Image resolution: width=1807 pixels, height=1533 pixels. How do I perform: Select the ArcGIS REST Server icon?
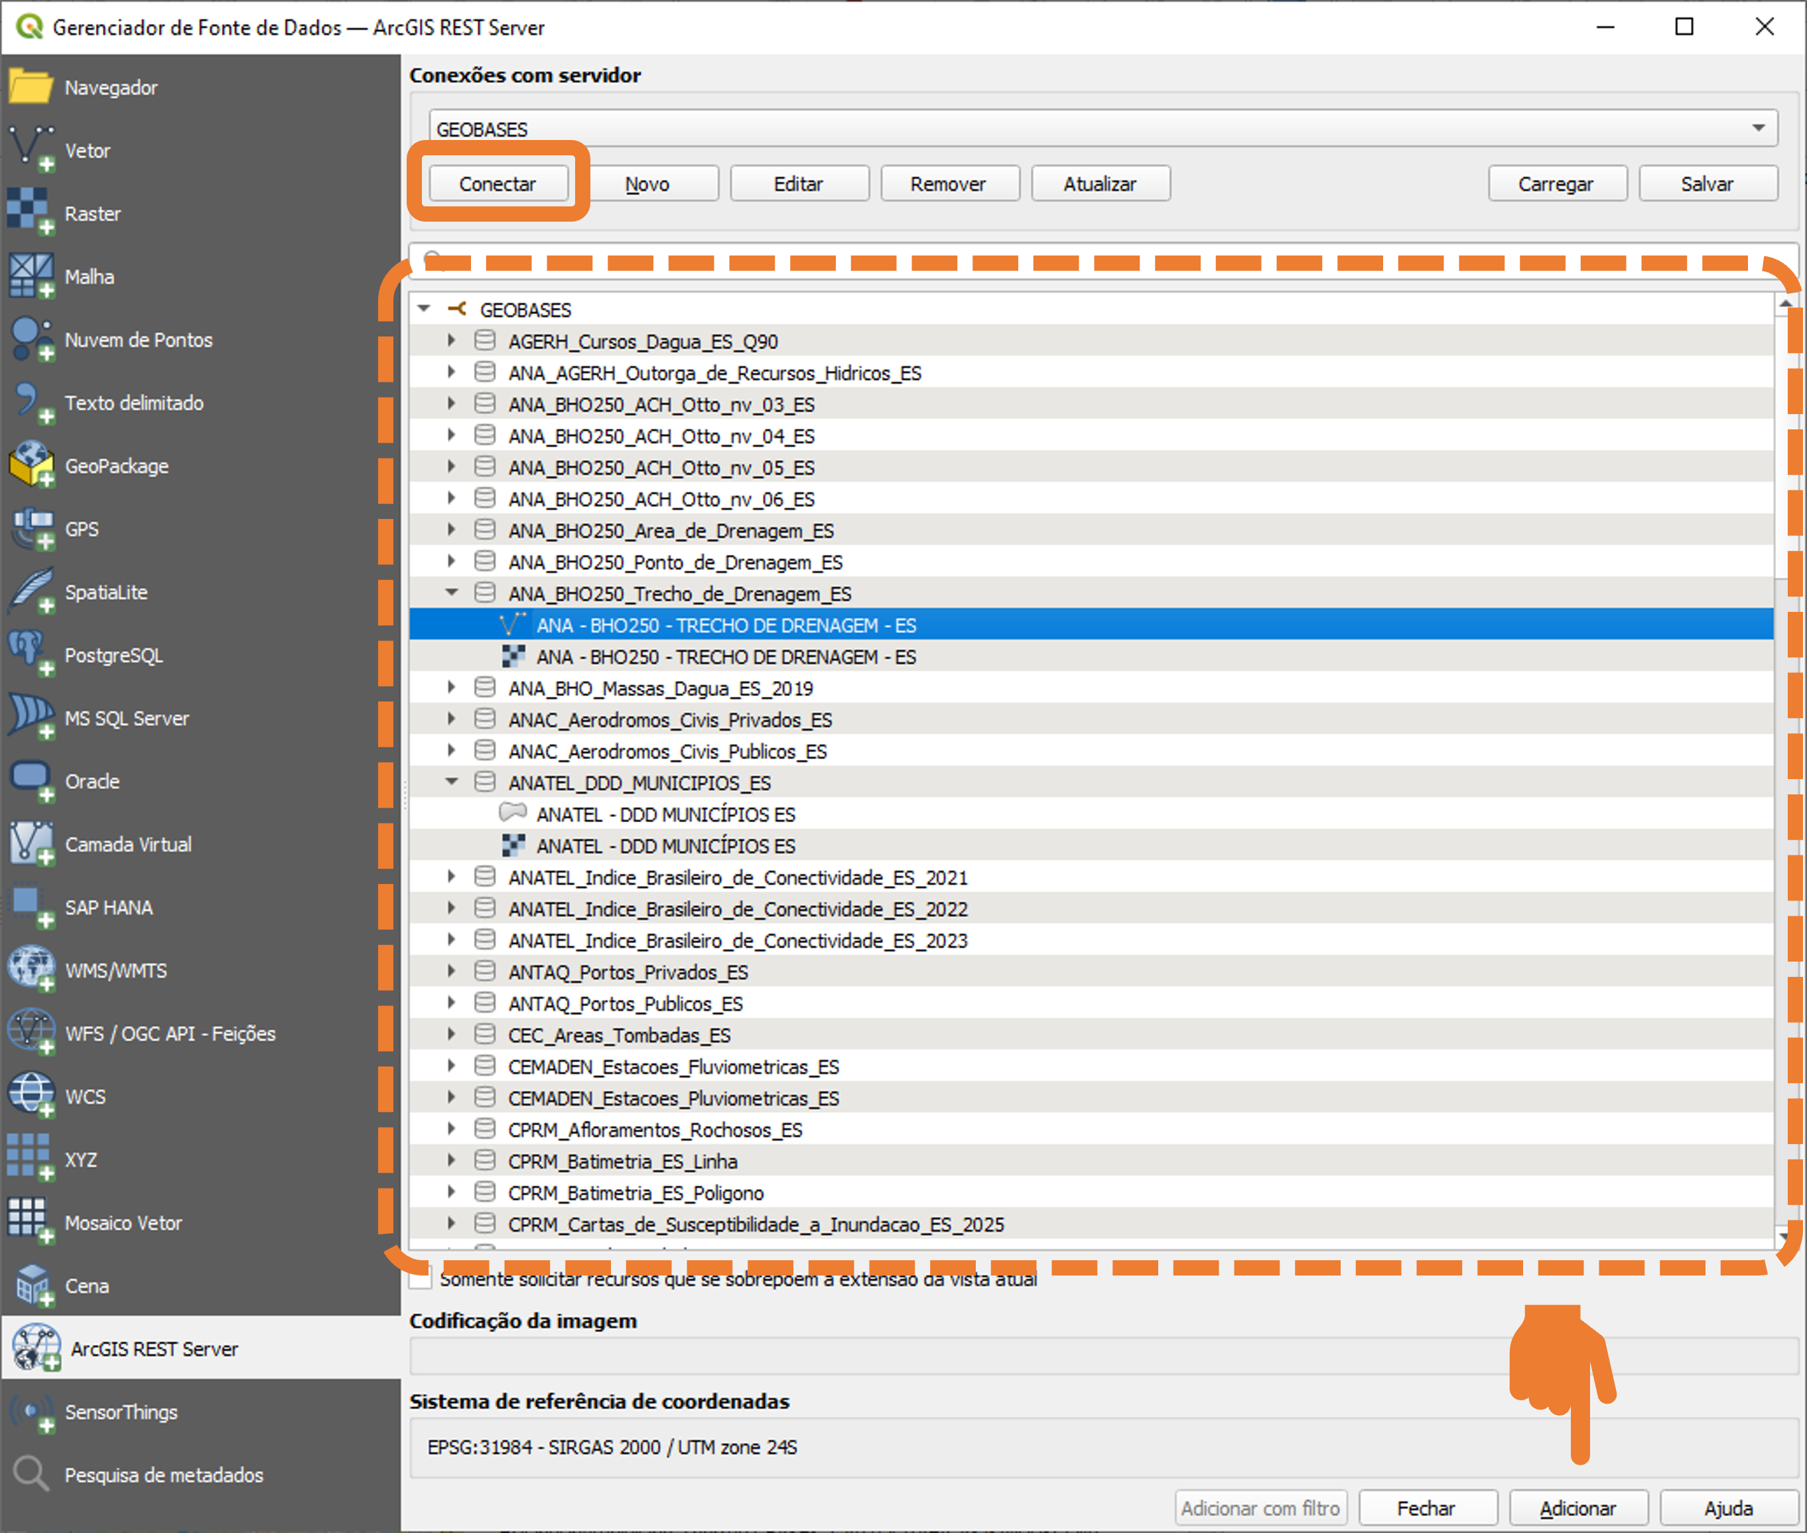36,1349
